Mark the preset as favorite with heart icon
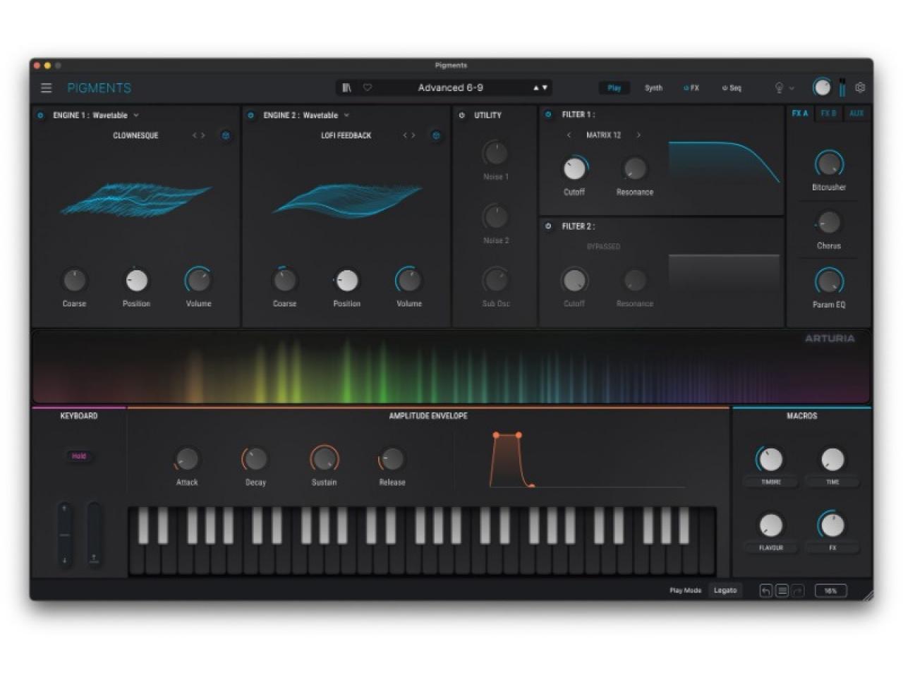 [x=368, y=87]
